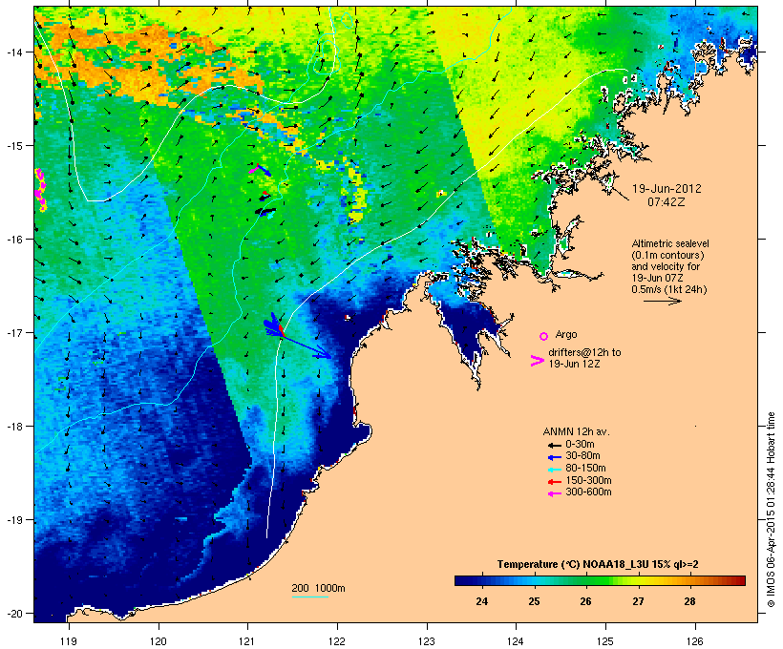Click the temperature colorbar near 26 degrees
Viewport: 783px width, 649px height.
tap(585, 580)
